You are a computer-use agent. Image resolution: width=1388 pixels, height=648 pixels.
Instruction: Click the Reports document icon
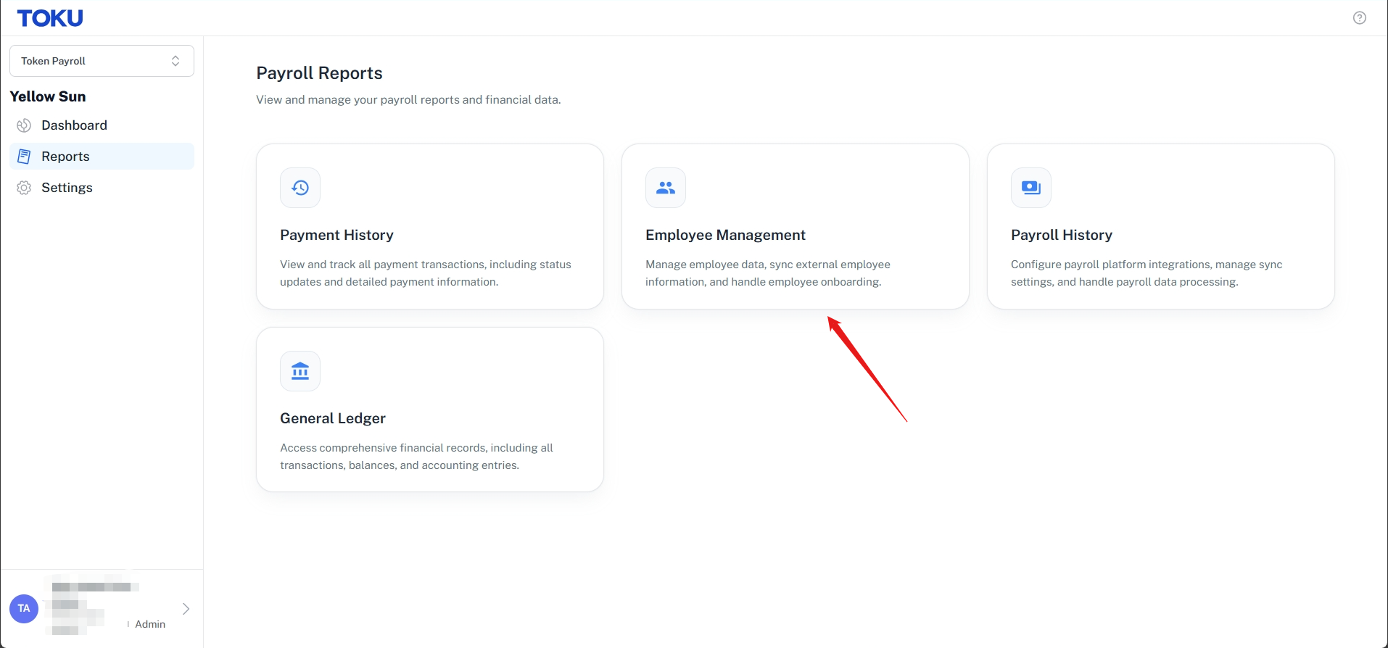click(x=24, y=157)
